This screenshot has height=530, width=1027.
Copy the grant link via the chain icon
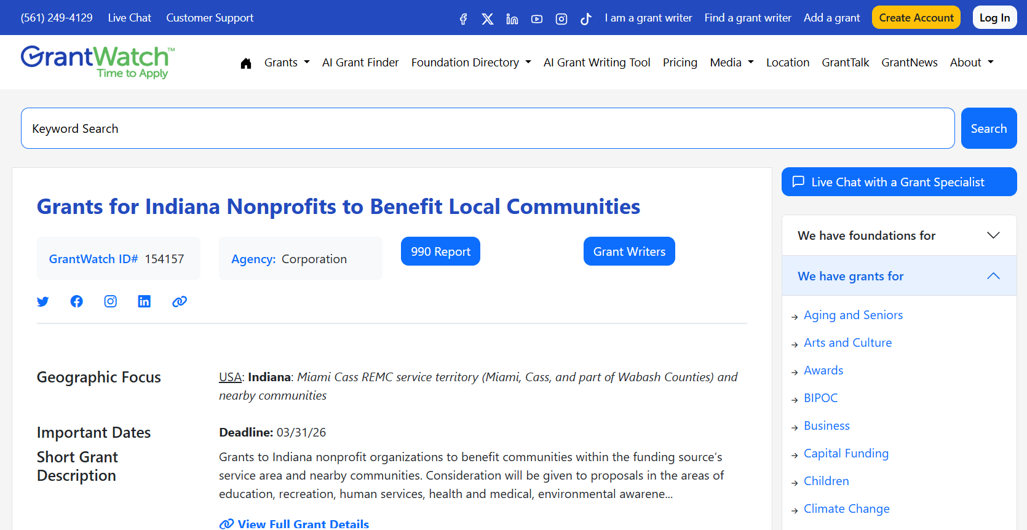point(180,301)
